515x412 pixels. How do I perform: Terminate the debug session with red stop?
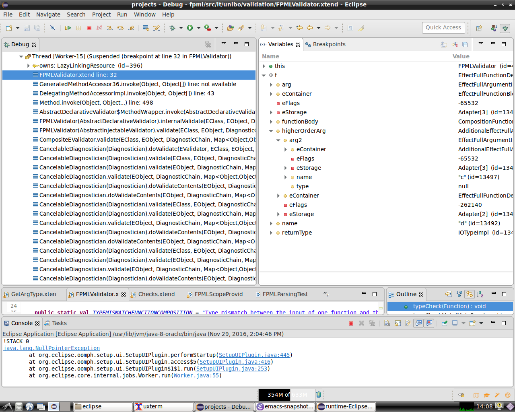coord(89,28)
